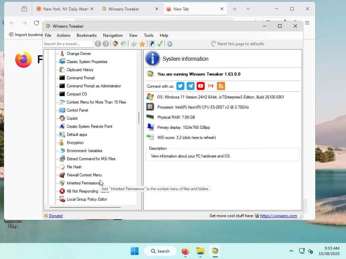Select Extract Command for MSI Files
346x259 pixels.
91,159
